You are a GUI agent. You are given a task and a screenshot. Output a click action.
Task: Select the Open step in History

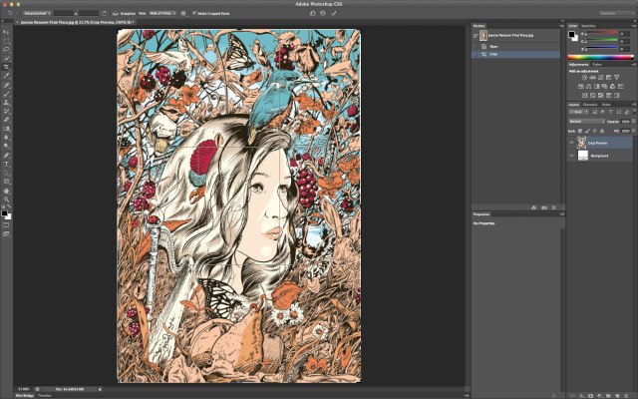coord(493,46)
